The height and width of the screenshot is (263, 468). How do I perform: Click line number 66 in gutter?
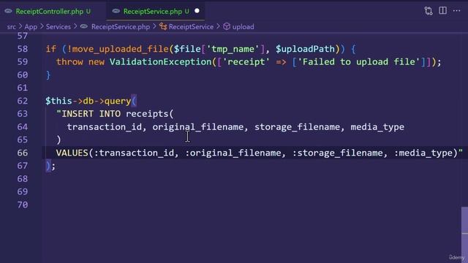[x=23, y=153]
